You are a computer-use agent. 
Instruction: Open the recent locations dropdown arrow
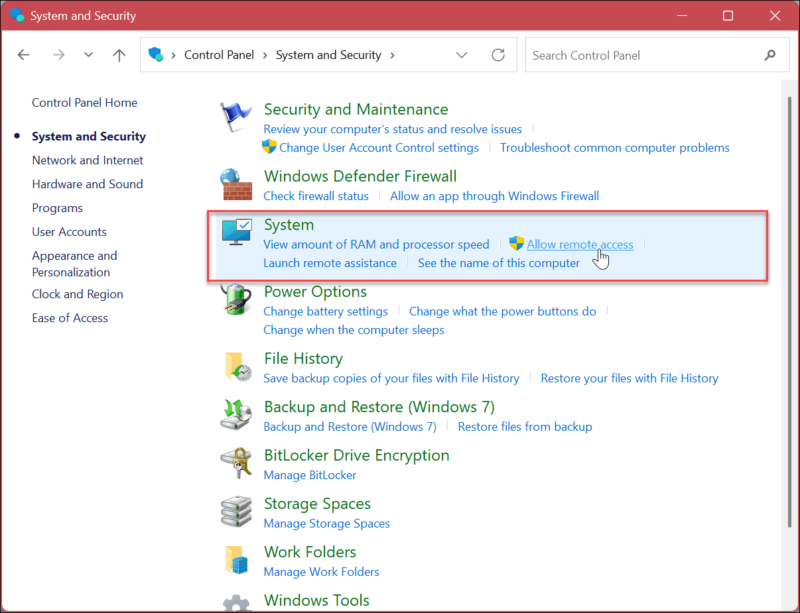point(89,55)
